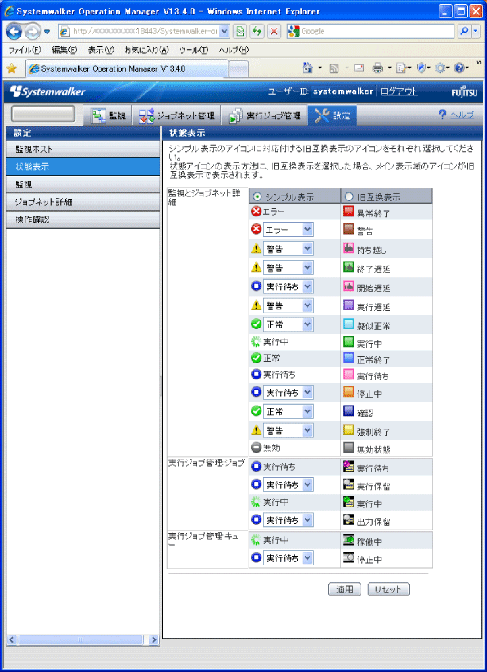The height and width of the screenshot is (672, 487).
Task: Click the 持ち越し legacy icon
Action: 348,249
